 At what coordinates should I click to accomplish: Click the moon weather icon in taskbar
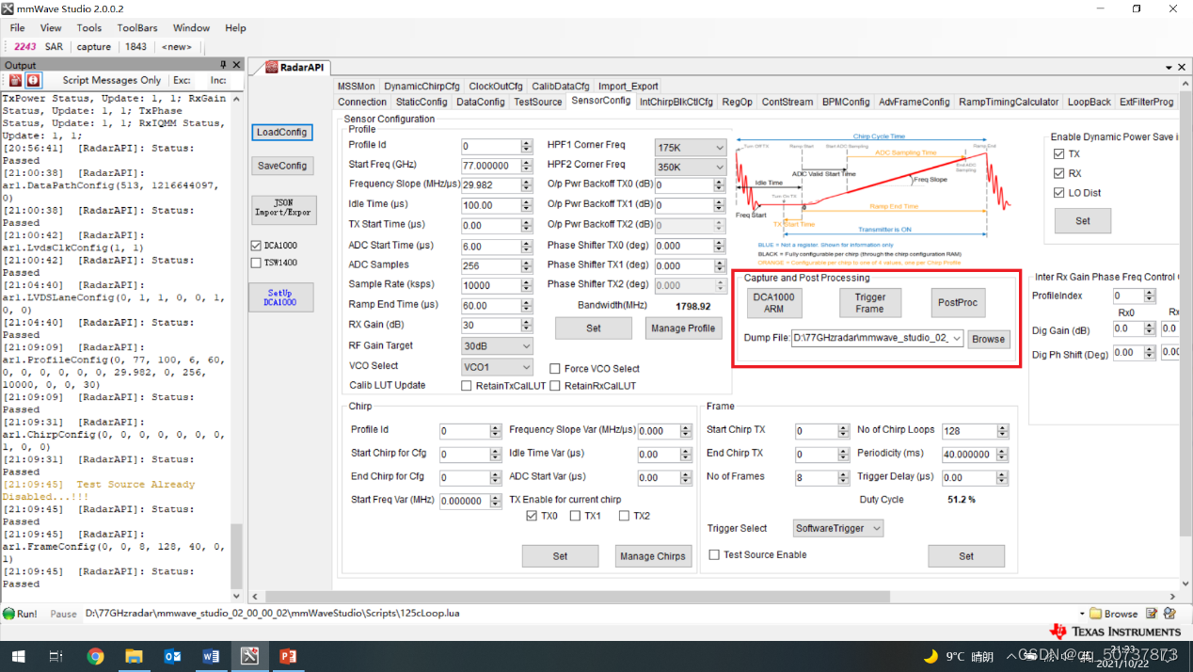tap(931, 656)
